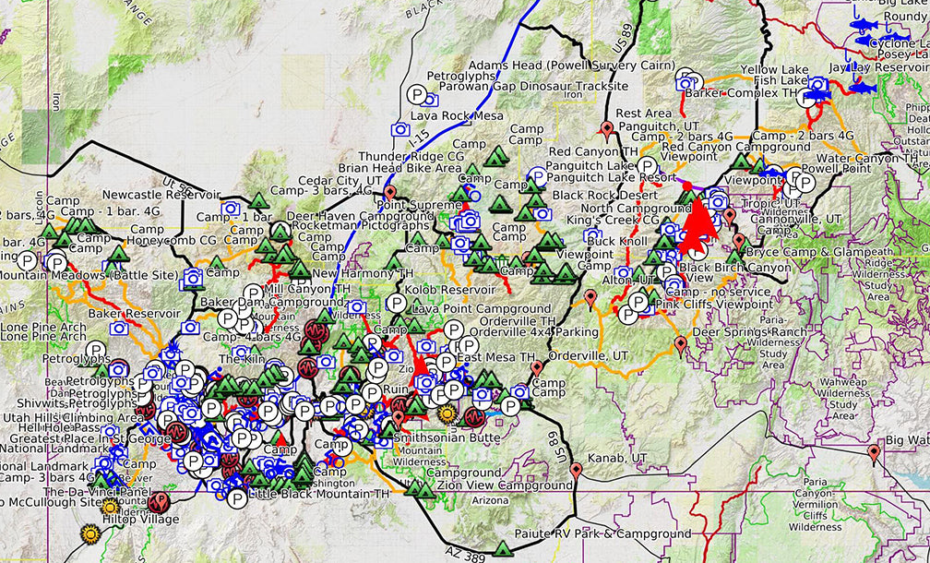This screenshot has width=930, height=563.
Task: Select the camera icon below Baker Reservoir
Action: click(118, 328)
